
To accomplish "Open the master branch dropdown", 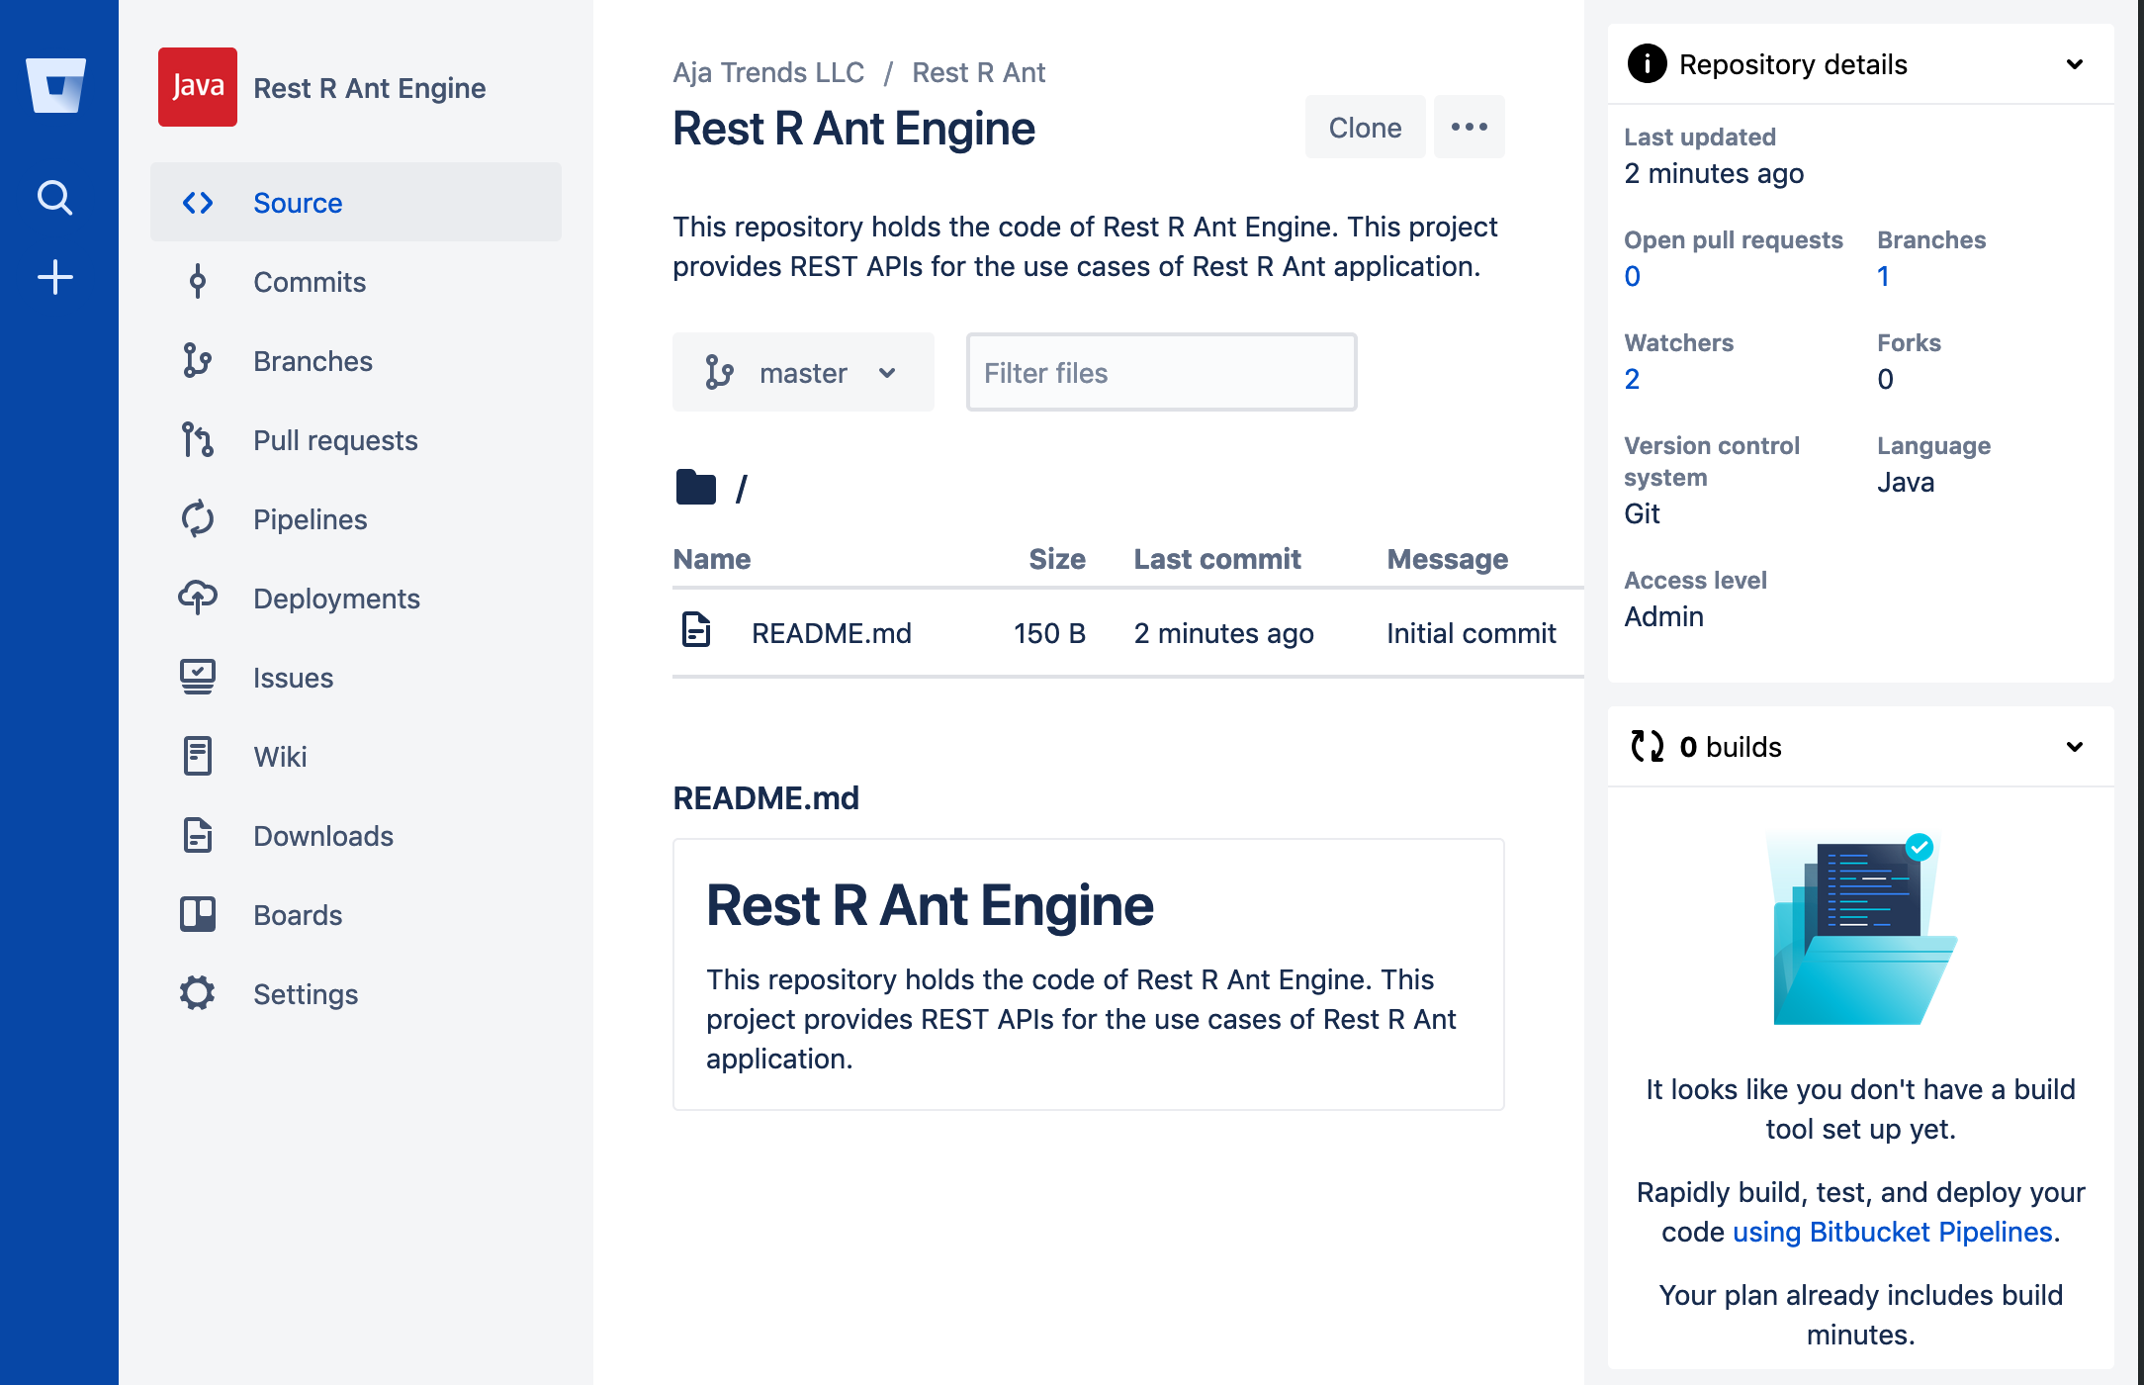I will click(803, 372).
